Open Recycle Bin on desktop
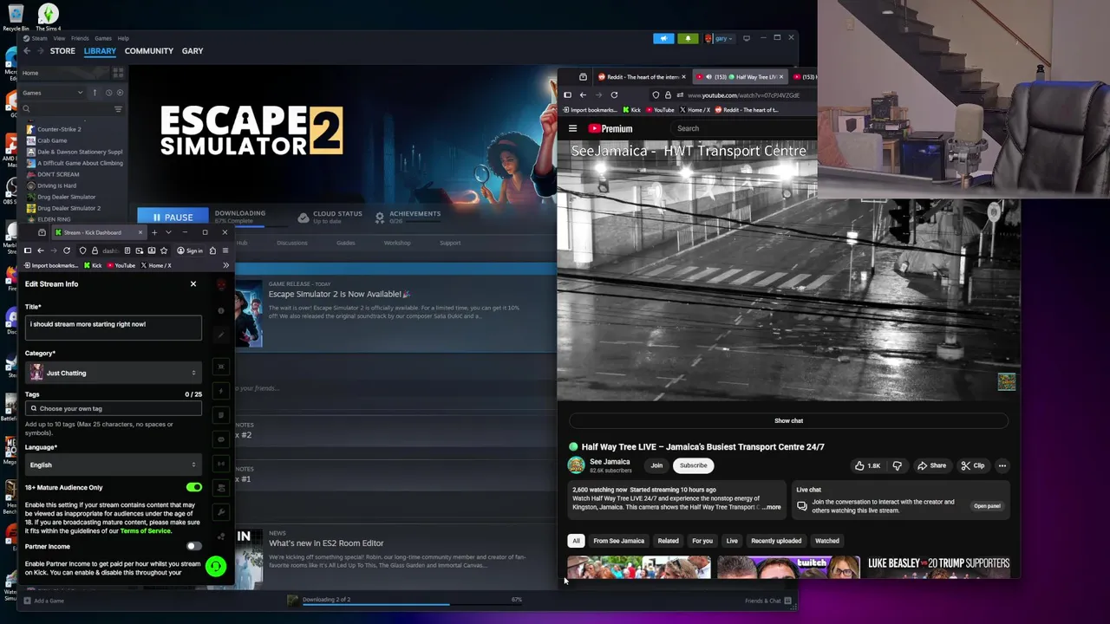Image resolution: width=1110 pixels, height=624 pixels. point(15,17)
